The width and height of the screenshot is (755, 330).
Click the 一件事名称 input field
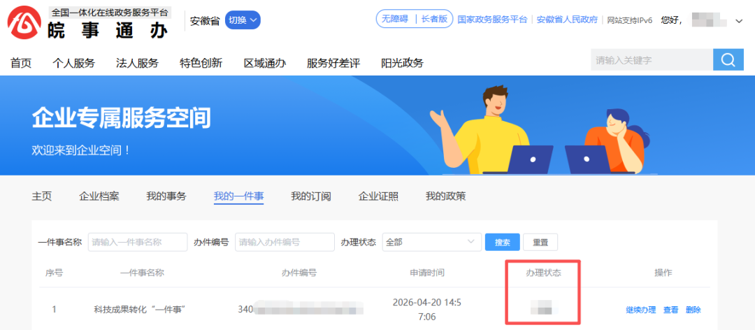click(x=137, y=243)
